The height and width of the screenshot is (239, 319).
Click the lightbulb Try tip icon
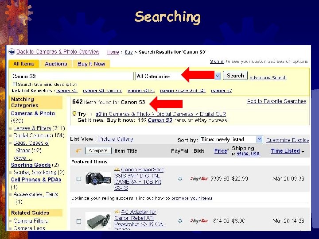point(74,114)
